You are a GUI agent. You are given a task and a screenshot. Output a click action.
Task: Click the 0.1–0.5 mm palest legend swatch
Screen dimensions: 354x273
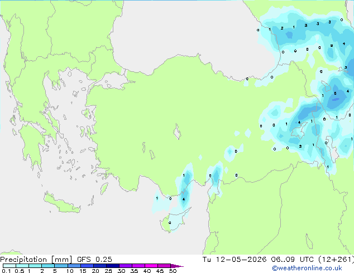coord(9,266)
